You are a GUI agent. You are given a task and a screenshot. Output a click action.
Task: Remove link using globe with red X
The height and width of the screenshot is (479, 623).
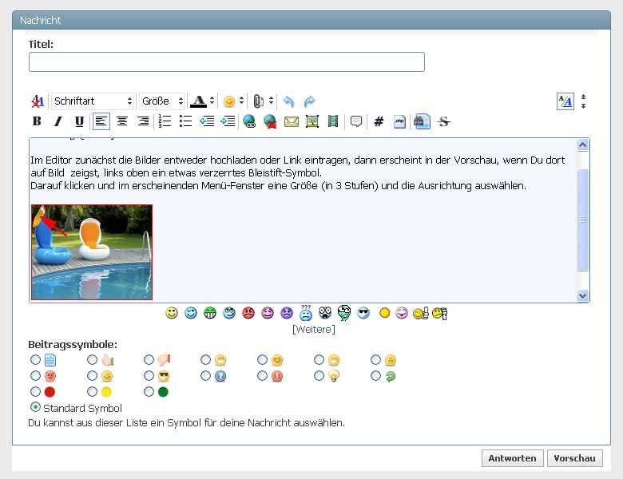(270, 121)
